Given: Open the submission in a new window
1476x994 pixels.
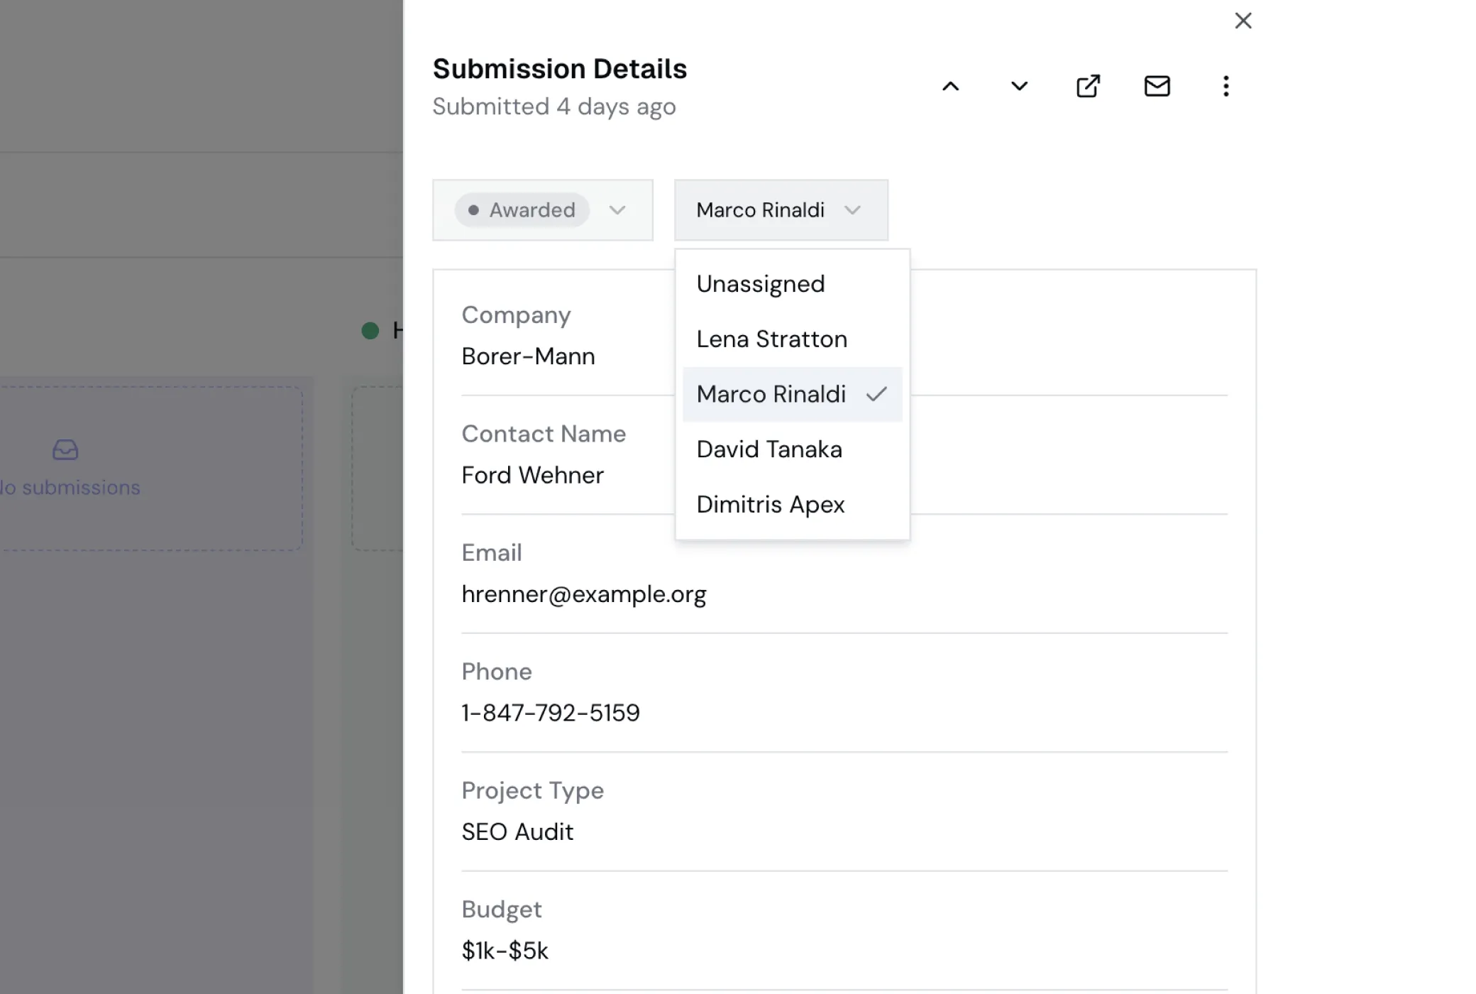Looking at the screenshot, I should pos(1087,86).
